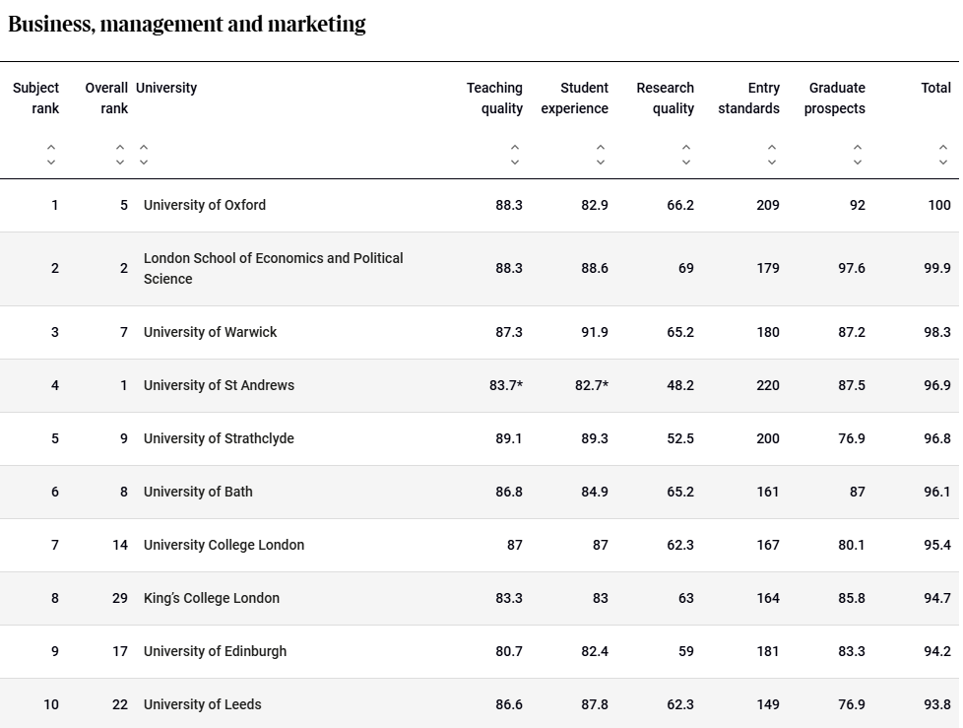963x728 pixels.
Task: Click Oxford's total score 100
Action: point(939,205)
